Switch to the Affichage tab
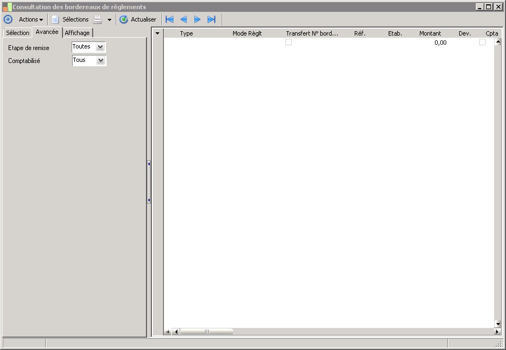This screenshot has width=506, height=350. pos(78,33)
